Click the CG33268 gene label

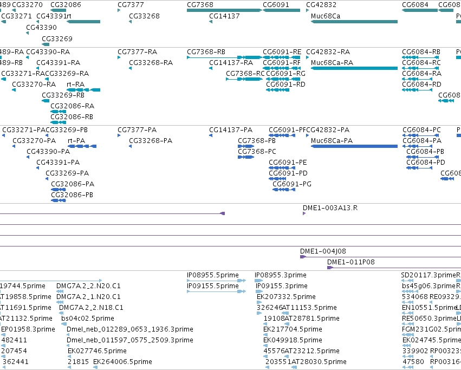[x=144, y=16]
